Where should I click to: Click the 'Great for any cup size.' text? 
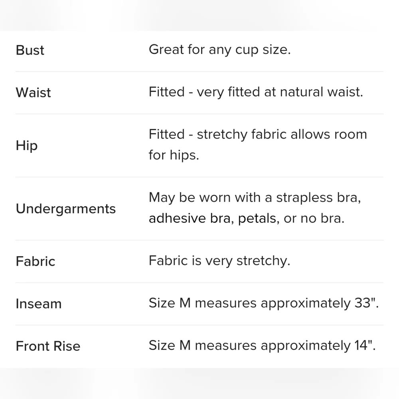[219, 49]
